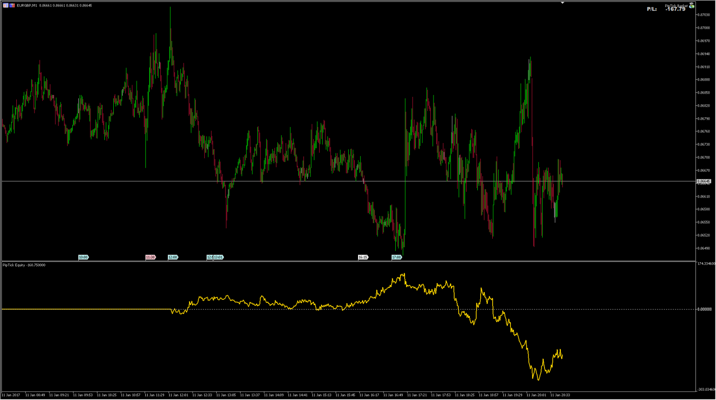Select the 13:01 time marker label
Image resolution: width=716 pixels, height=400 pixels.
218,257
